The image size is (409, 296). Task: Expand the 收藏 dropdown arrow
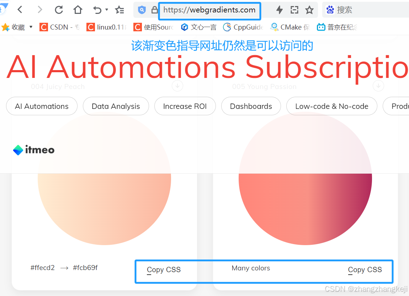[x=31, y=27]
